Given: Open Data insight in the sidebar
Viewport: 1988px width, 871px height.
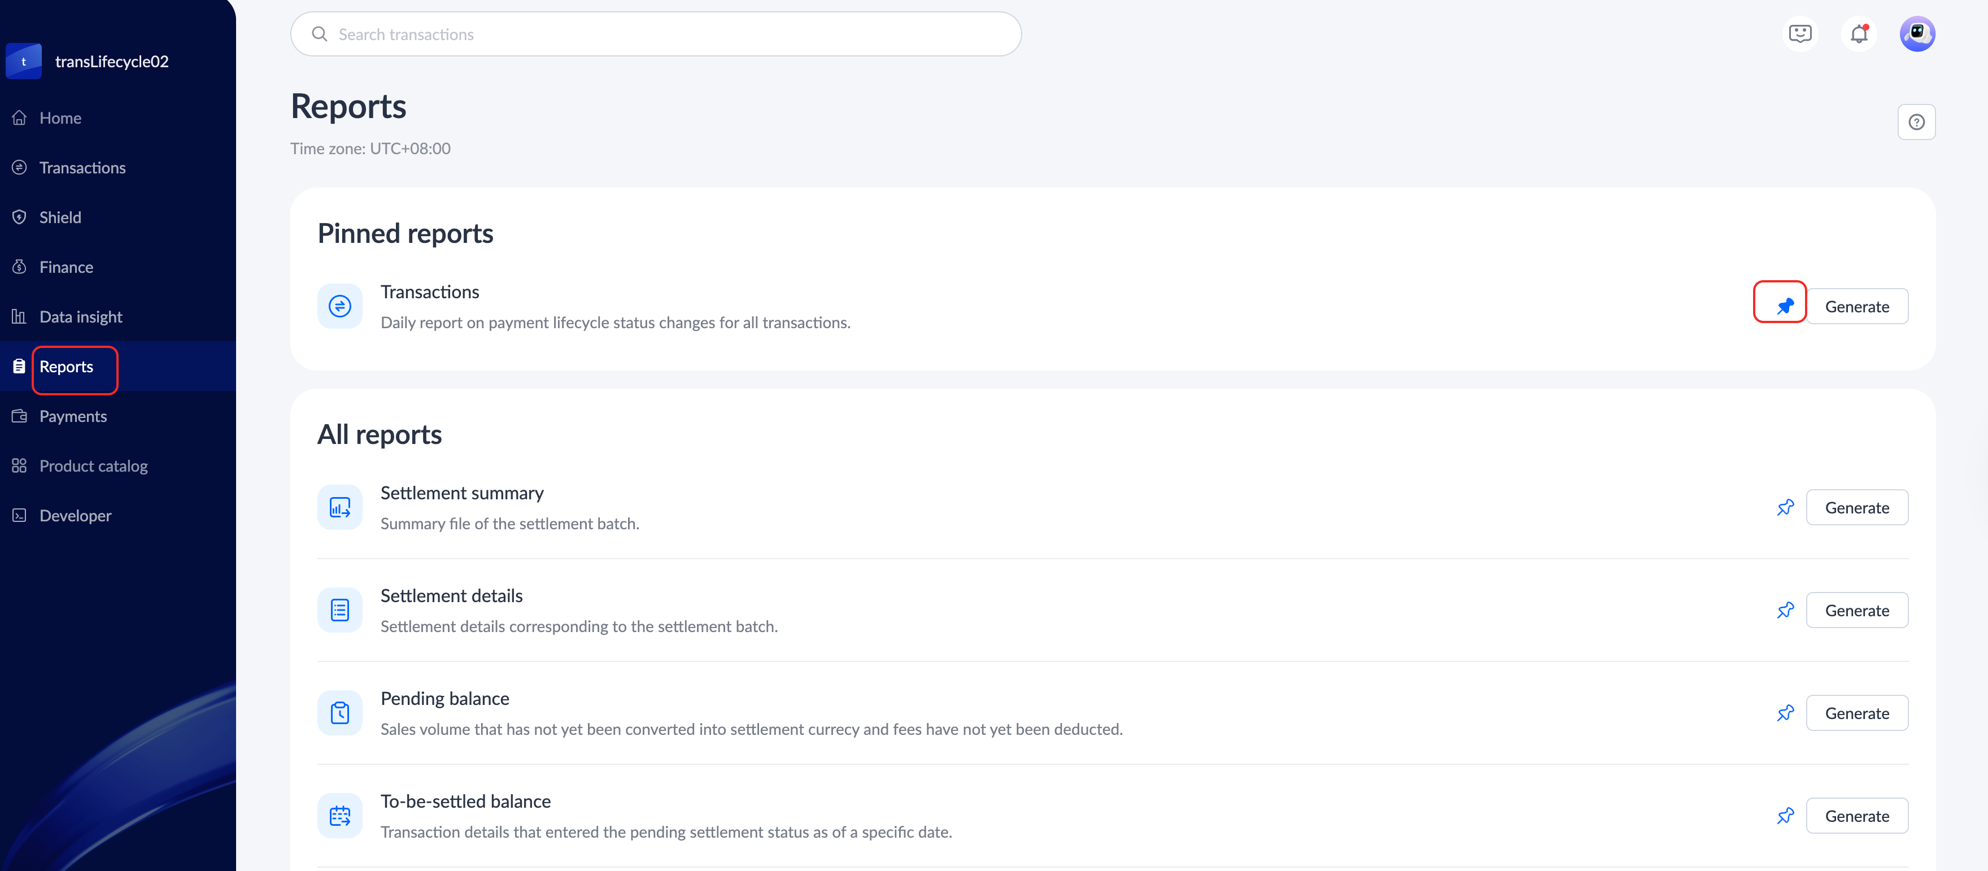Looking at the screenshot, I should 80,316.
